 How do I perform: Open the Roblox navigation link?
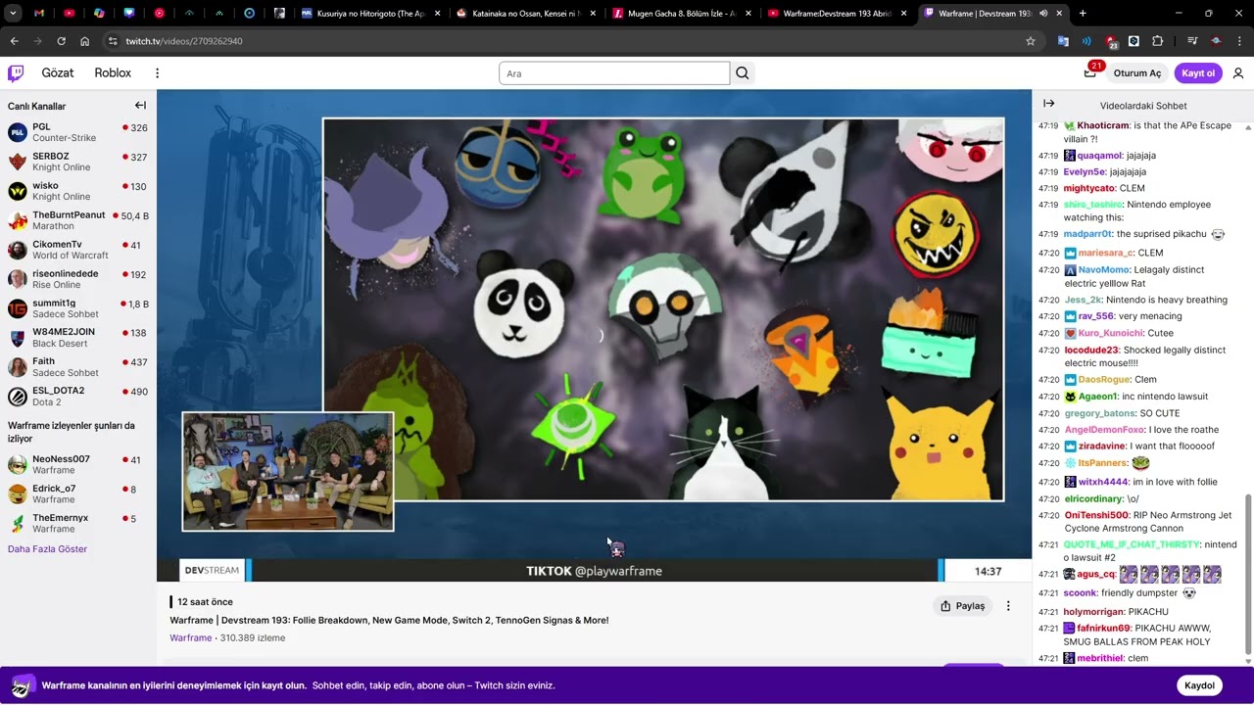(113, 73)
